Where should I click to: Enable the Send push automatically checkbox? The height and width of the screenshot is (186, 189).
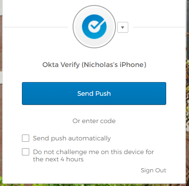tap(26, 138)
